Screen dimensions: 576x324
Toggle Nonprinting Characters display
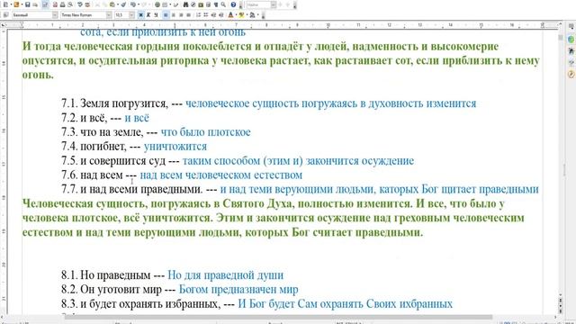(x=216, y=4)
